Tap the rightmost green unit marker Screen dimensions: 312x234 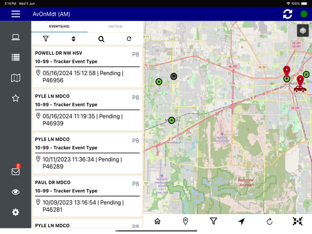tap(306, 75)
